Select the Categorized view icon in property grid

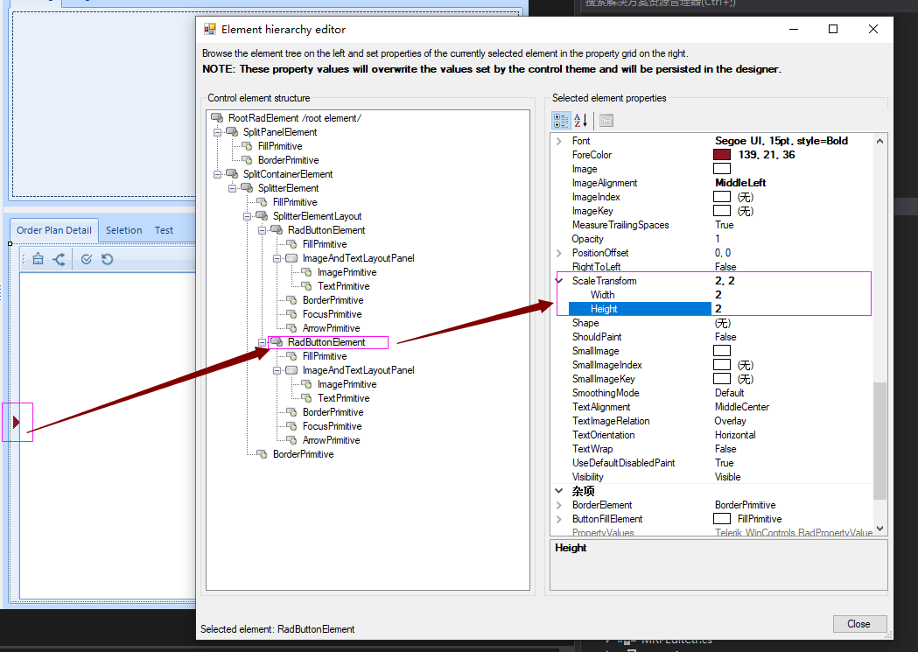[561, 120]
